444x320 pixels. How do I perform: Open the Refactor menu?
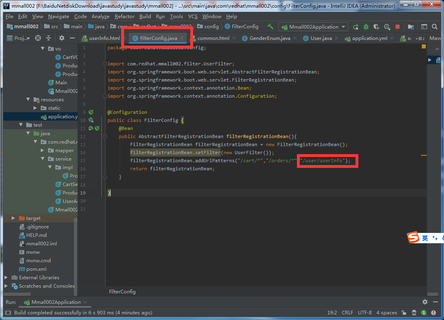(x=124, y=17)
